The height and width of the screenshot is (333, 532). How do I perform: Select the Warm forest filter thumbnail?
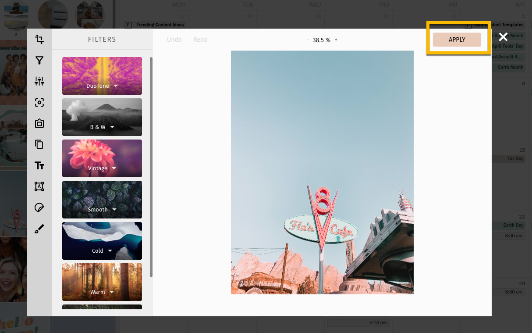(102, 282)
